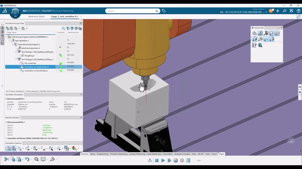302x169 pixels.
Task: Click the edit part icon in Action Pad second row
Action: 260,39
